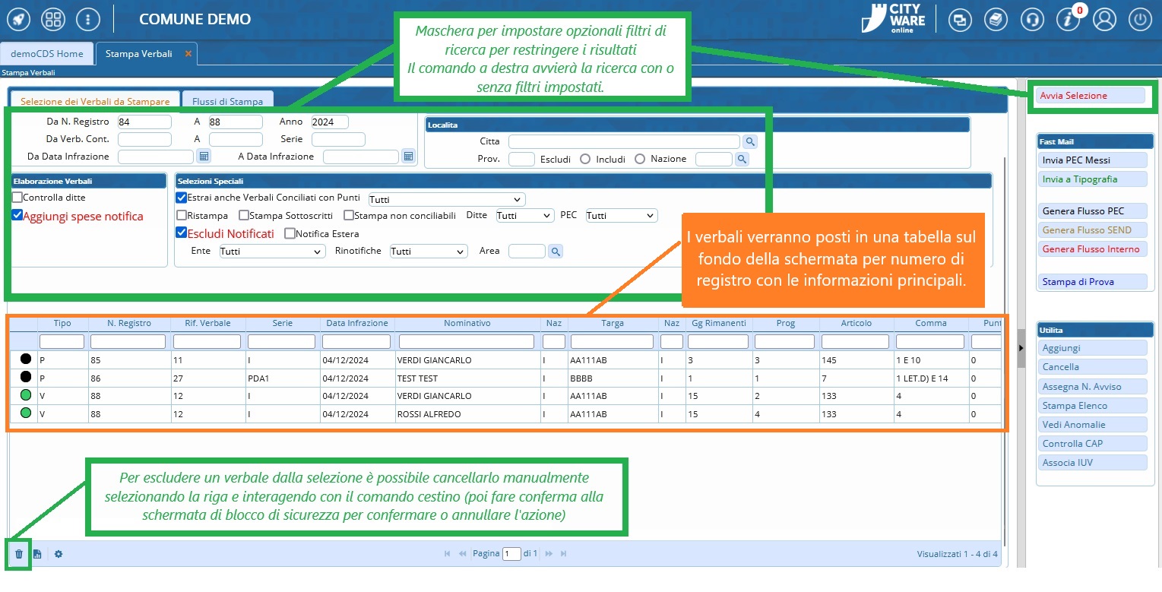Click the rocket icon in header
Screen dimensions: 1162x592
coord(19,20)
